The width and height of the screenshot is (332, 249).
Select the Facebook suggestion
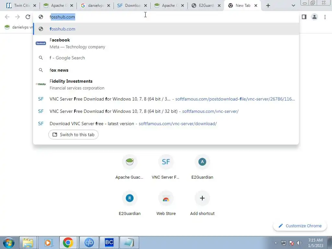pos(166,43)
